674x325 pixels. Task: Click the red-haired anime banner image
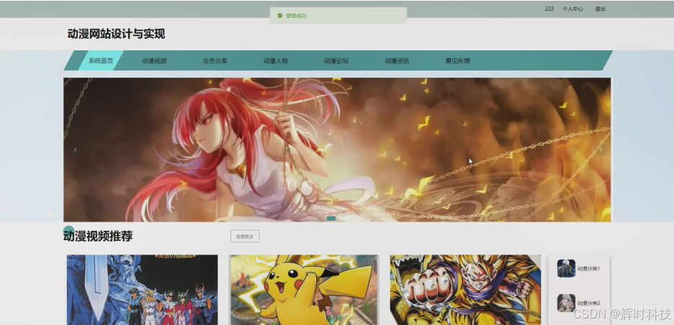[337, 150]
